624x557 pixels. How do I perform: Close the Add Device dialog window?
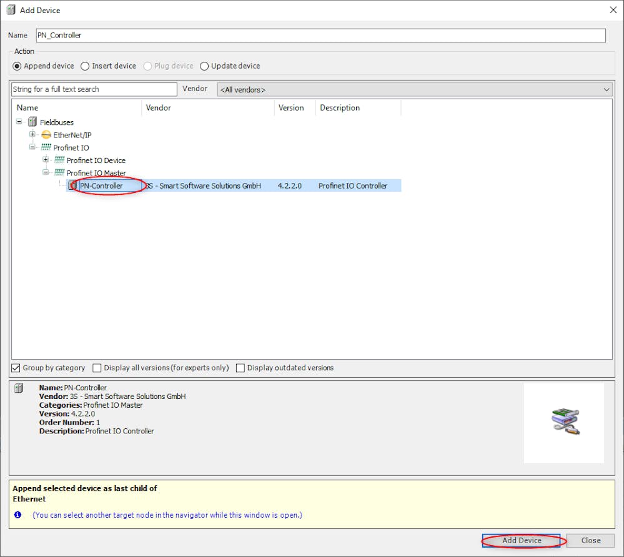click(613, 10)
